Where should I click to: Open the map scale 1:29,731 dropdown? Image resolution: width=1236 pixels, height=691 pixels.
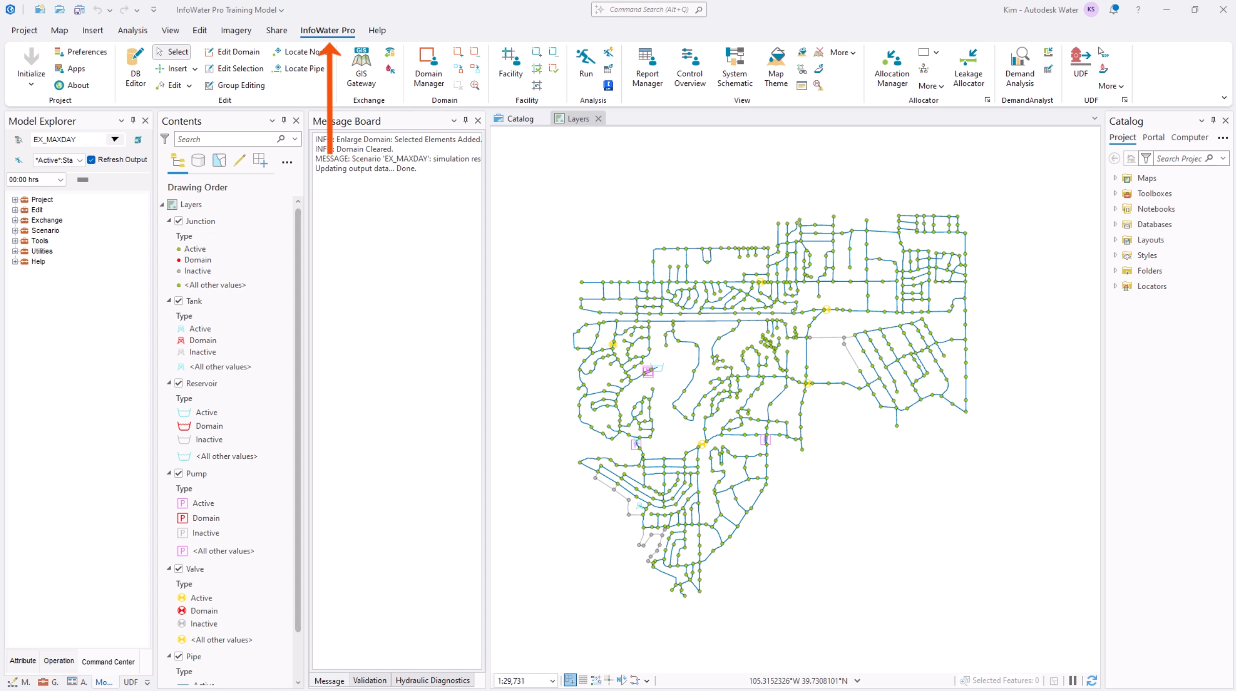click(x=553, y=681)
